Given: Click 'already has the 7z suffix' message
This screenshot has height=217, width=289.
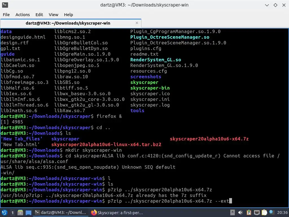Looking at the screenshot, I should click(x=171, y=196).
